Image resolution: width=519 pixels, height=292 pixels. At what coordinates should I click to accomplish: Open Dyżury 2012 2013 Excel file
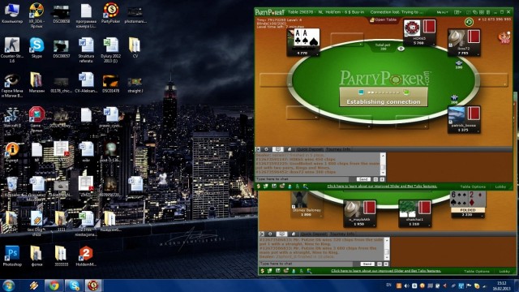[x=111, y=49]
